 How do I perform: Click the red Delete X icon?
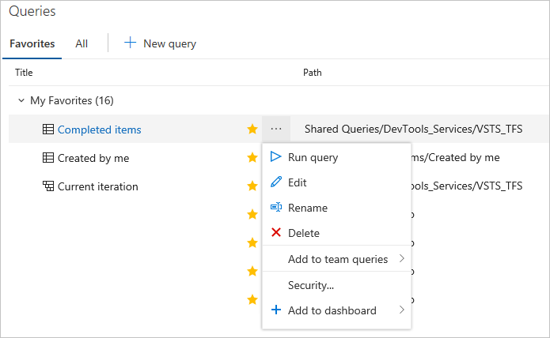275,233
